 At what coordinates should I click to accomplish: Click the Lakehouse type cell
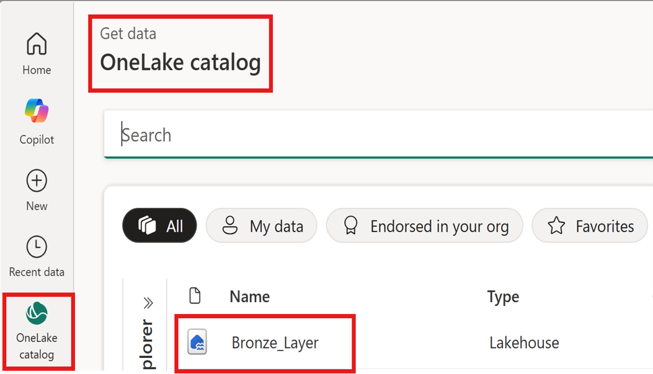click(524, 343)
